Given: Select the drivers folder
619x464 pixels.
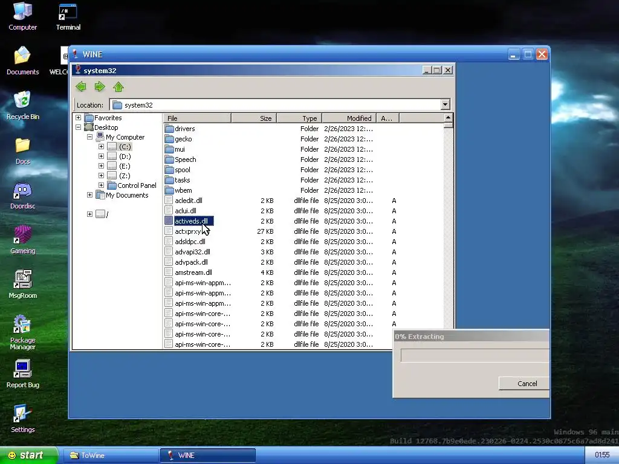Looking at the screenshot, I should [x=185, y=129].
